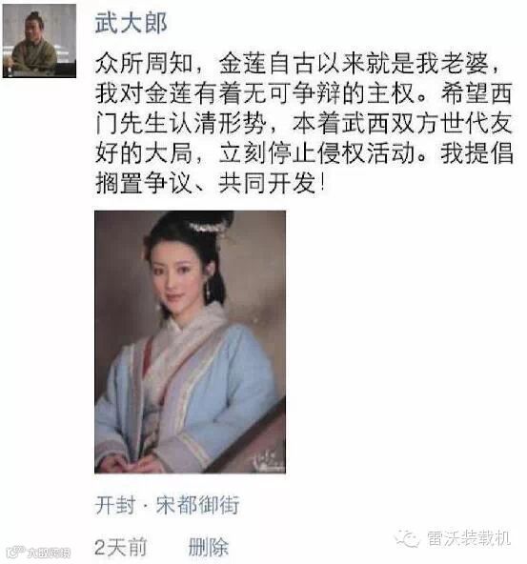
Task: Click the word 宋都御街 in location tag
Action: pos(197,505)
